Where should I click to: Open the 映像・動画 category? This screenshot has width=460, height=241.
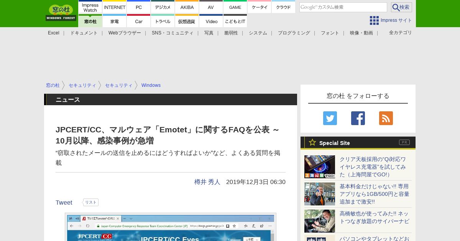pos(361,33)
